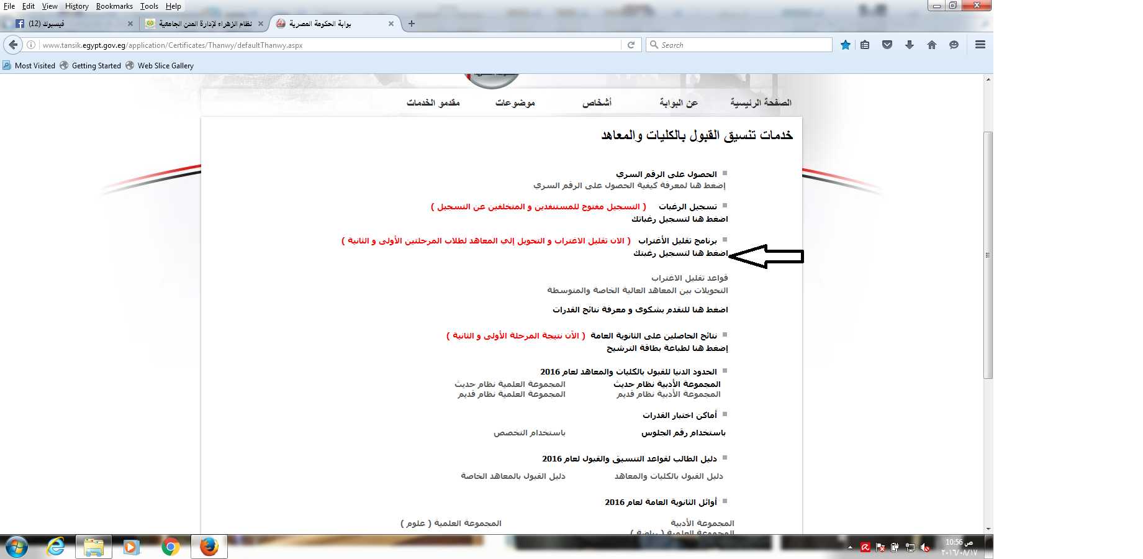Go to the Firefox home page
The width and height of the screenshot is (1143, 559).
(x=932, y=45)
